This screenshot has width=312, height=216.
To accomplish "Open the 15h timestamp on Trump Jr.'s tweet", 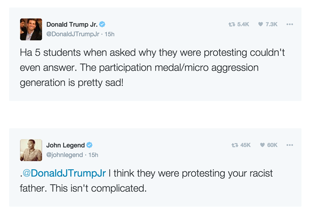I will (x=110, y=34).
